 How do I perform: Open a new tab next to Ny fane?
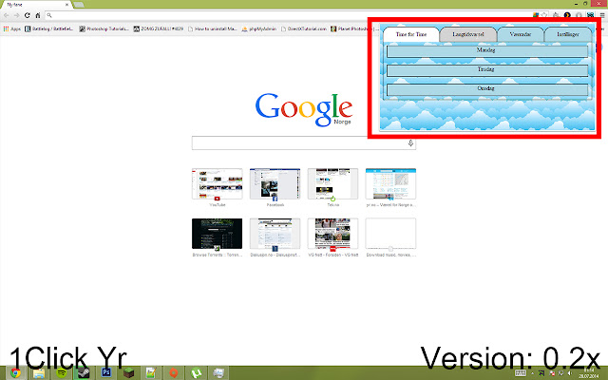pos(79,5)
